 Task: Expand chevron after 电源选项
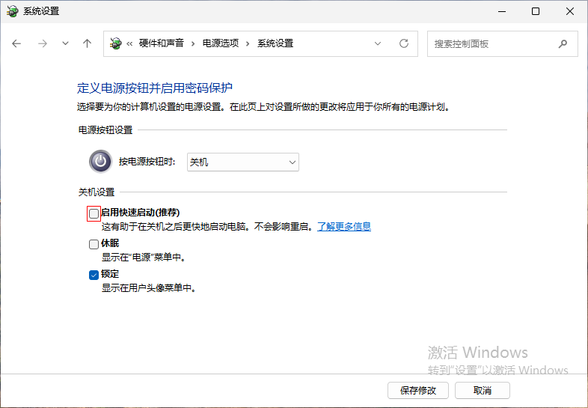click(x=248, y=44)
